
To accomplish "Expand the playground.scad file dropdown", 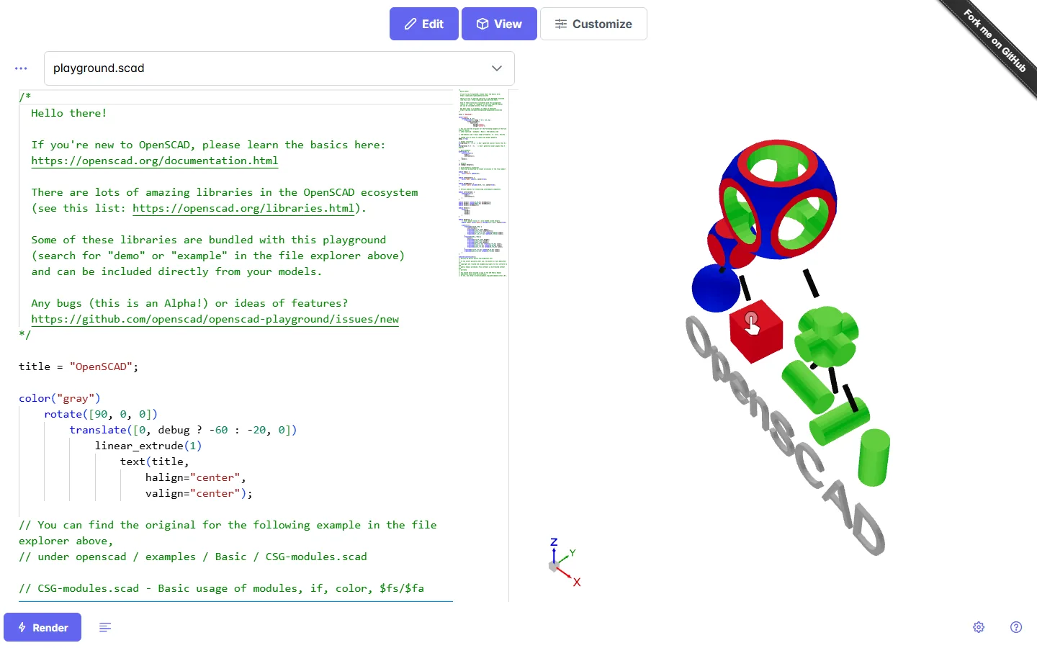I will click(279, 68).
